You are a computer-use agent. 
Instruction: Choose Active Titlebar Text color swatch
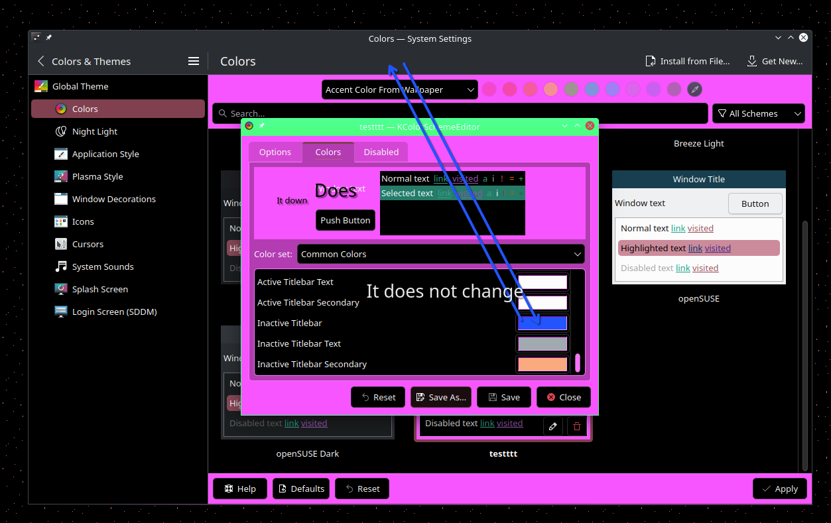point(543,282)
